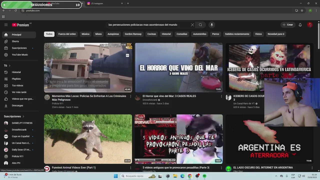Open Playlists in sidebar
320x180 pixels.
[19, 79]
